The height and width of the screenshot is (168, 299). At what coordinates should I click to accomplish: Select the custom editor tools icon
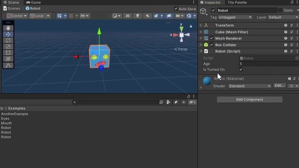[8, 65]
